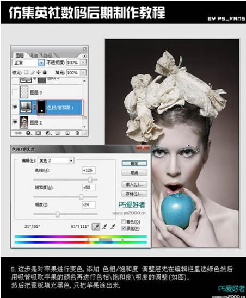Open the 编辑 黄色 2 dropdown

(x=56, y=160)
